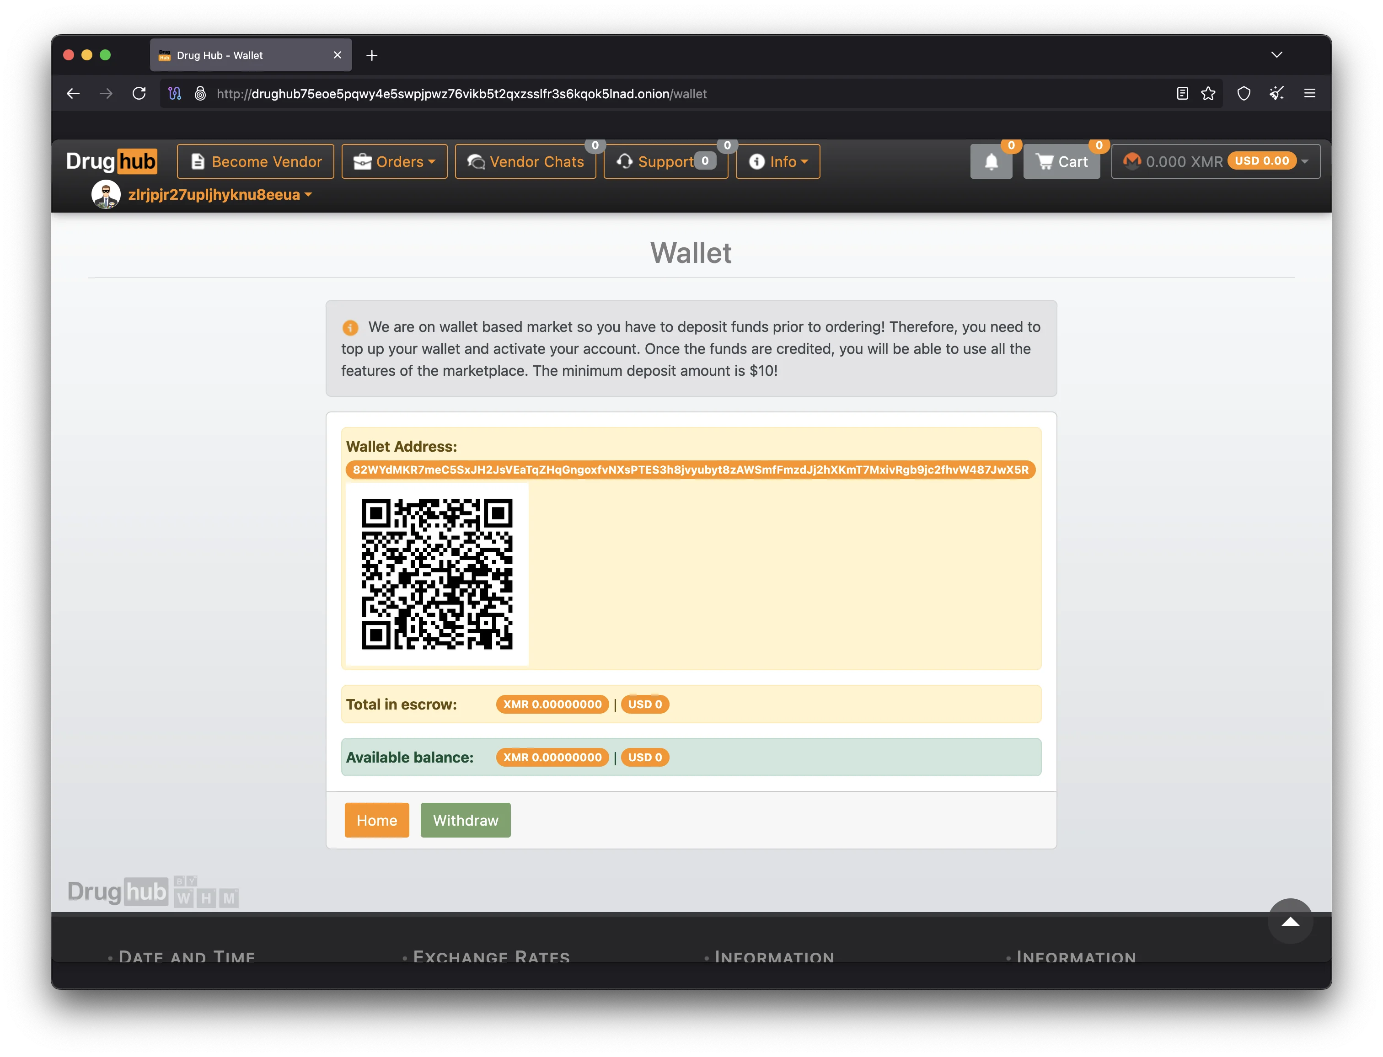Open the shopping cart icon
The height and width of the screenshot is (1057, 1383).
[1046, 161]
